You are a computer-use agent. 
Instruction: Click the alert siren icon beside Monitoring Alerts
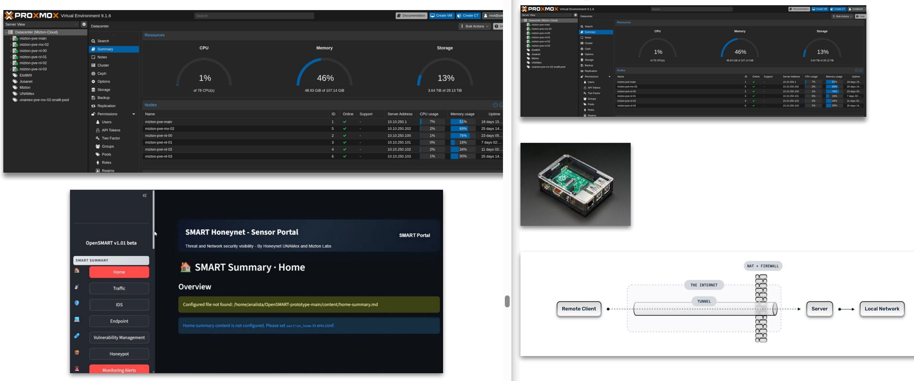pyautogui.click(x=77, y=369)
